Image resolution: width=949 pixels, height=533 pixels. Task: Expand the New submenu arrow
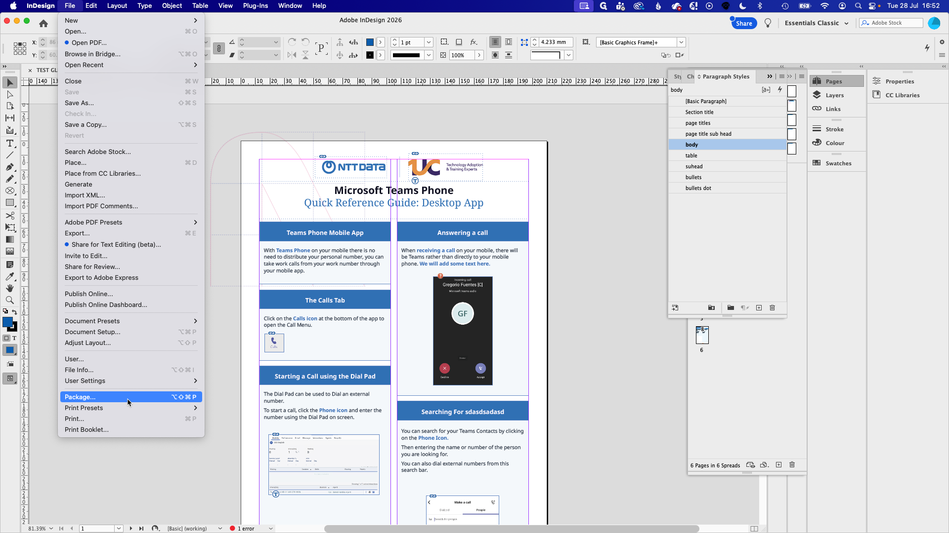[195, 20]
